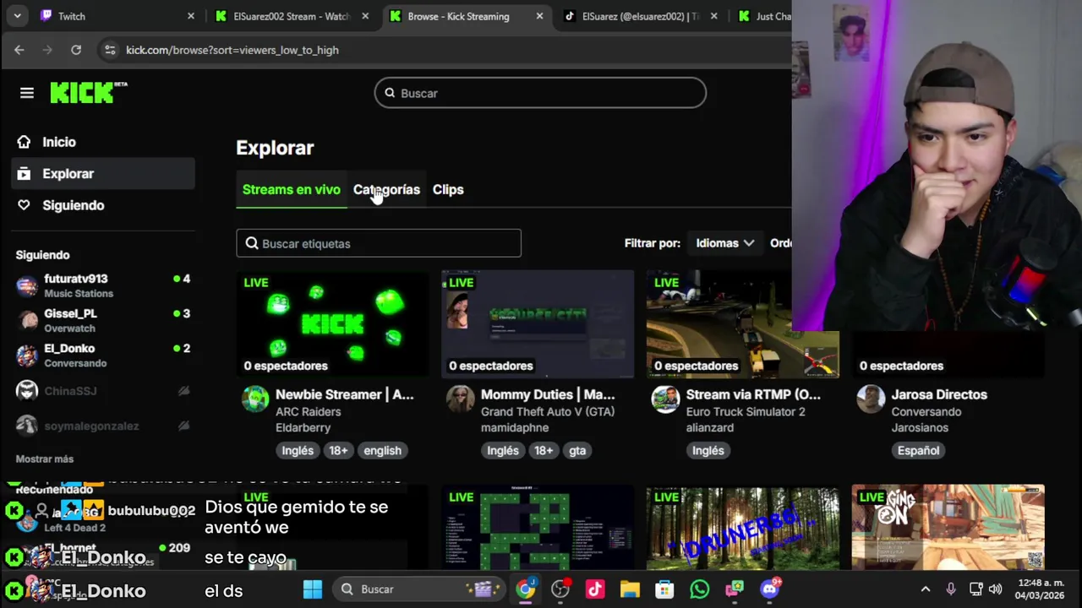This screenshot has height=608, width=1082.
Task: Click the taskbar Buscar search box
Action: [417, 589]
